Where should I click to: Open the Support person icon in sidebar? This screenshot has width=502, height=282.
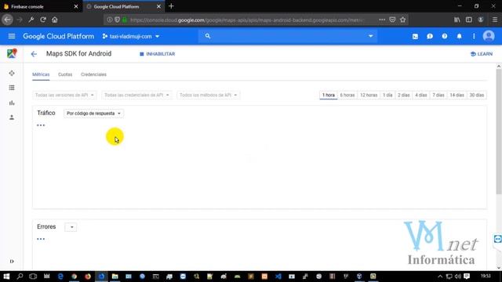(12, 117)
